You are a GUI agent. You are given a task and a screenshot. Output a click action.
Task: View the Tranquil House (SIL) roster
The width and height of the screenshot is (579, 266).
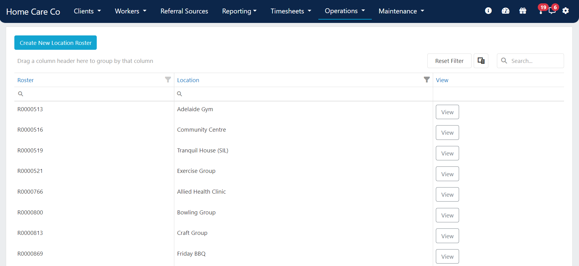point(447,153)
